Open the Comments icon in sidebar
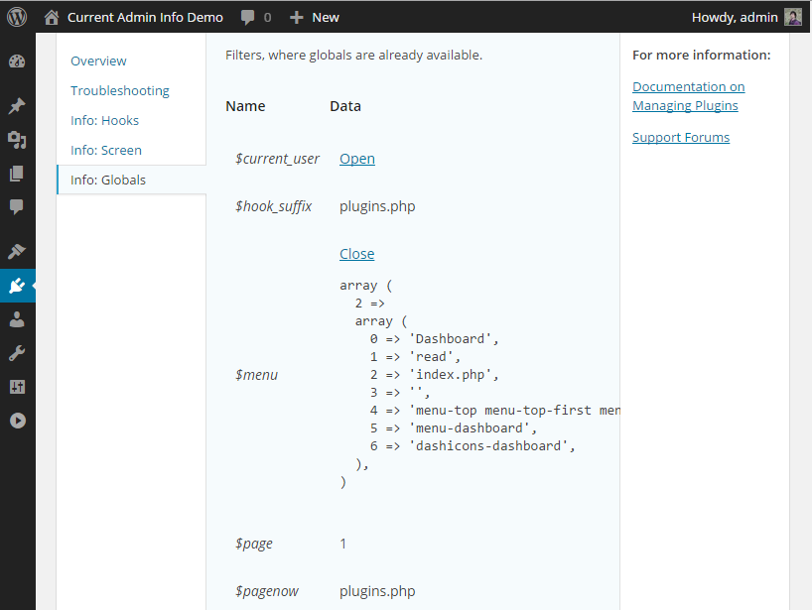Image resolution: width=812 pixels, height=610 pixels. (x=17, y=207)
